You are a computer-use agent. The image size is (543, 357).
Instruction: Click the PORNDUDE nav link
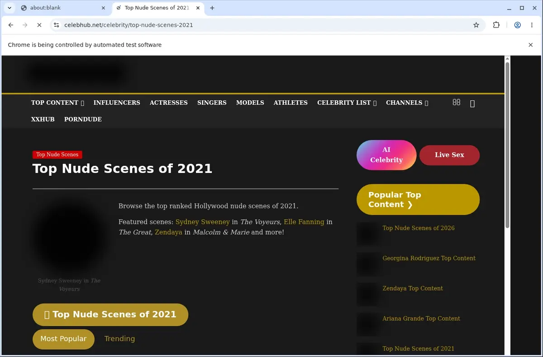83,119
